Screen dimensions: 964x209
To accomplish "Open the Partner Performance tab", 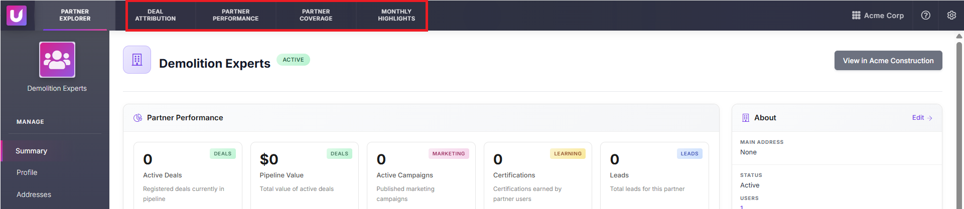I will pos(236,15).
